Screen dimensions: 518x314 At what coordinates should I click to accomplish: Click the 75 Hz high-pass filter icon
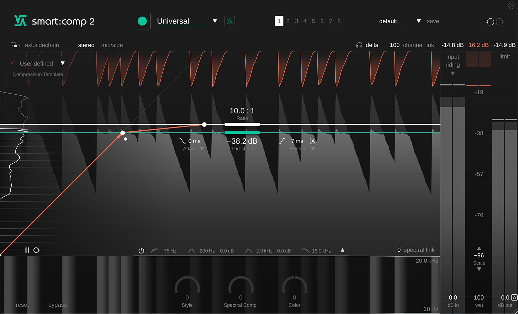(155, 250)
